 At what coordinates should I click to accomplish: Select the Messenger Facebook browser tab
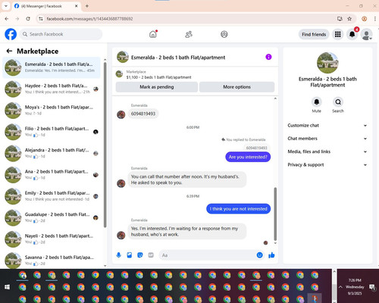click(47, 6)
